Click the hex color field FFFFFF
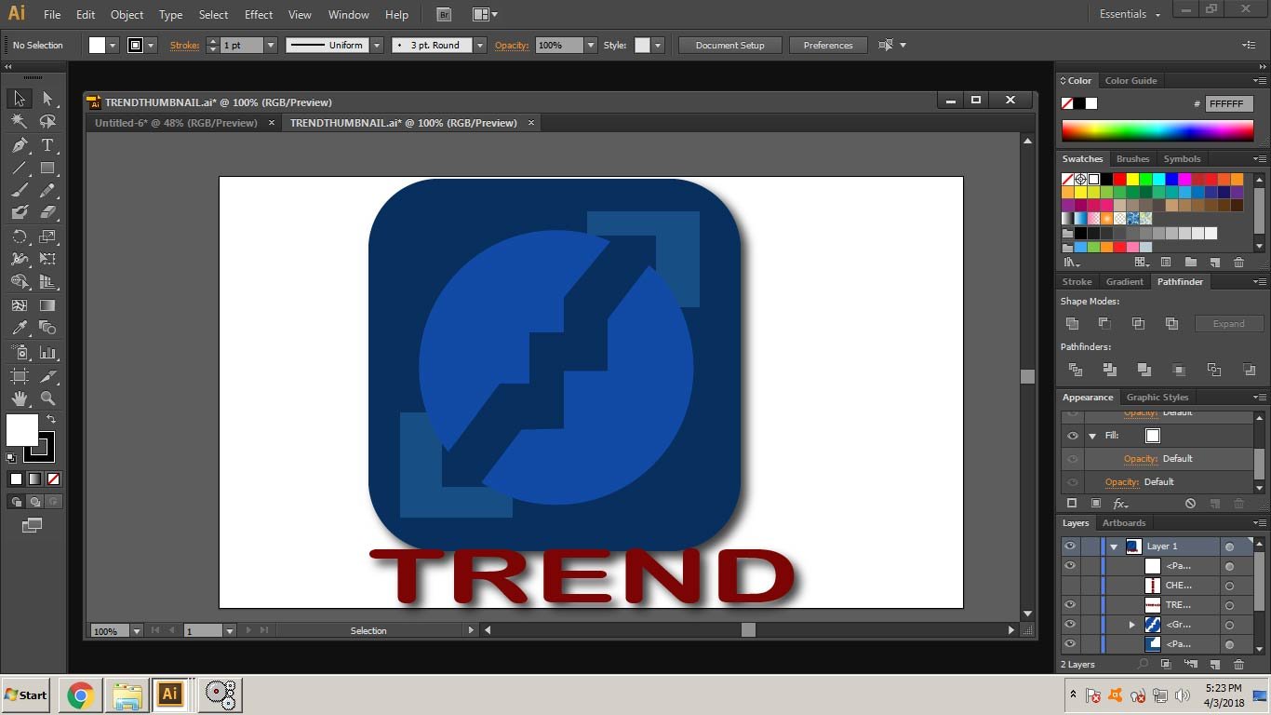 1229,103
